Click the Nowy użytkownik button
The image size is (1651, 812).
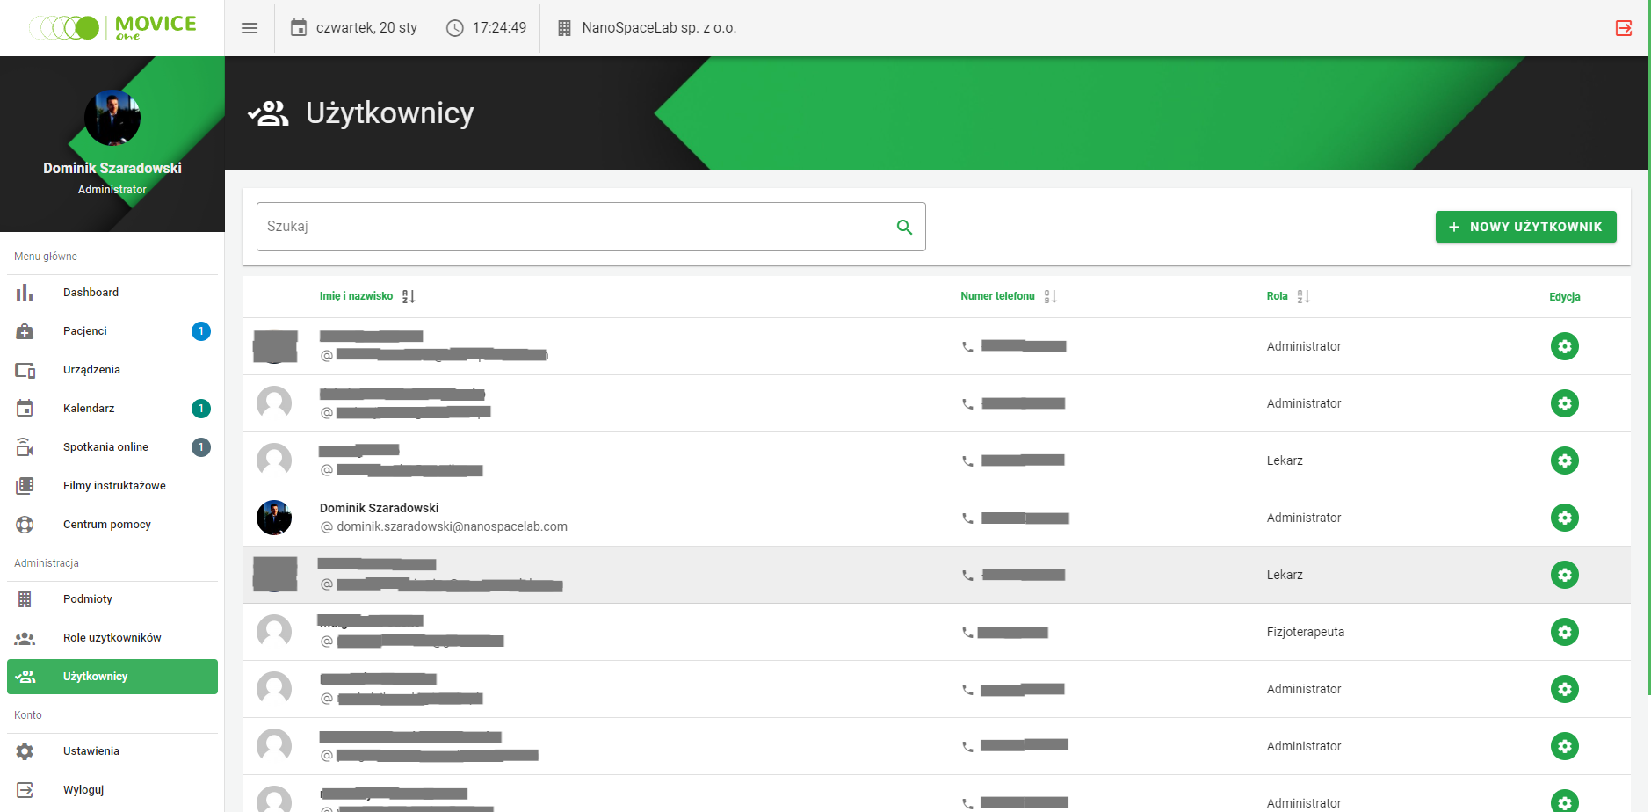[x=1525, y=227]
